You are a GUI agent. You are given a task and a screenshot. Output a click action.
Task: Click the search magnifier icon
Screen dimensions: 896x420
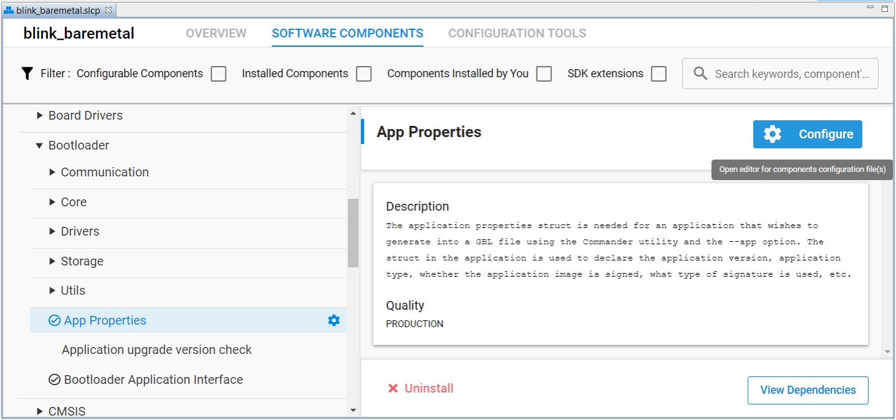coord(700,73)
